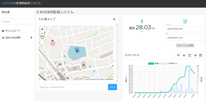Click the blue location marker on the pond
206x101 pixels.
click(76, 50)
